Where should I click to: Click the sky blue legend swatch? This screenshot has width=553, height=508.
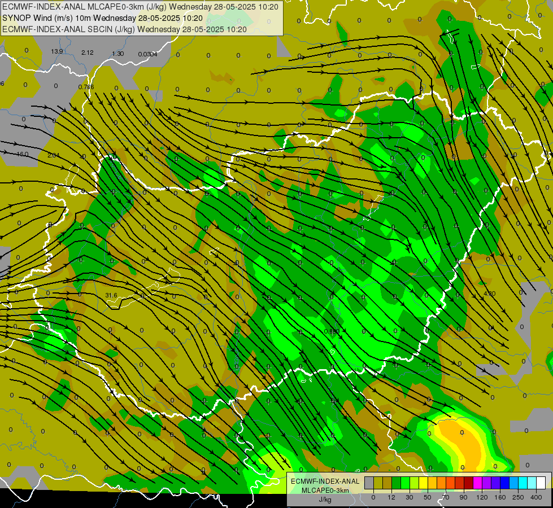click(514, 483)
